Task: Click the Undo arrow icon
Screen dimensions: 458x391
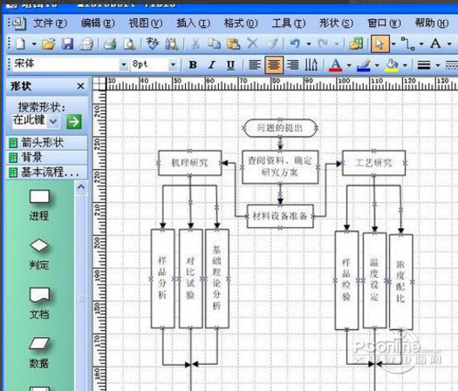Action: (295, 44)
